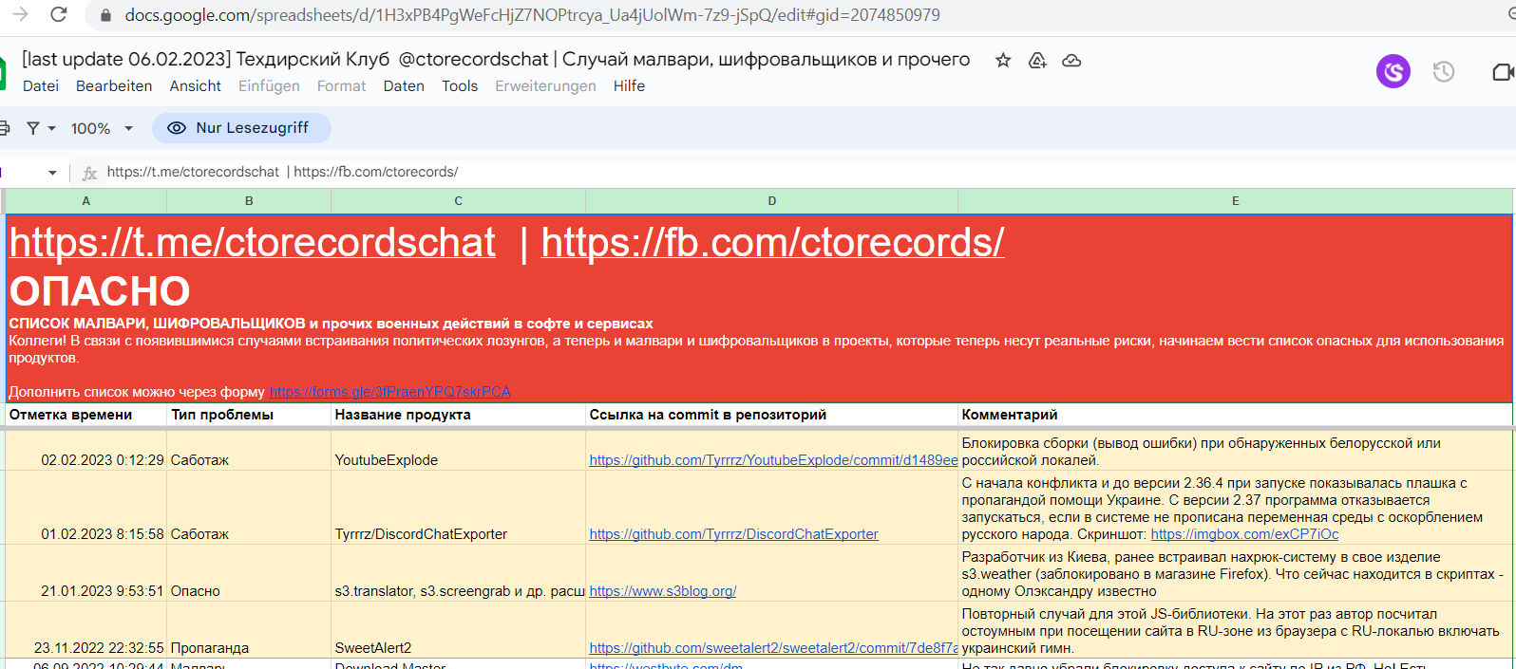This screenshot has height=669, width=1516.
Task: Click the Nur Lesezugriff view-only button
Action: 241,128
